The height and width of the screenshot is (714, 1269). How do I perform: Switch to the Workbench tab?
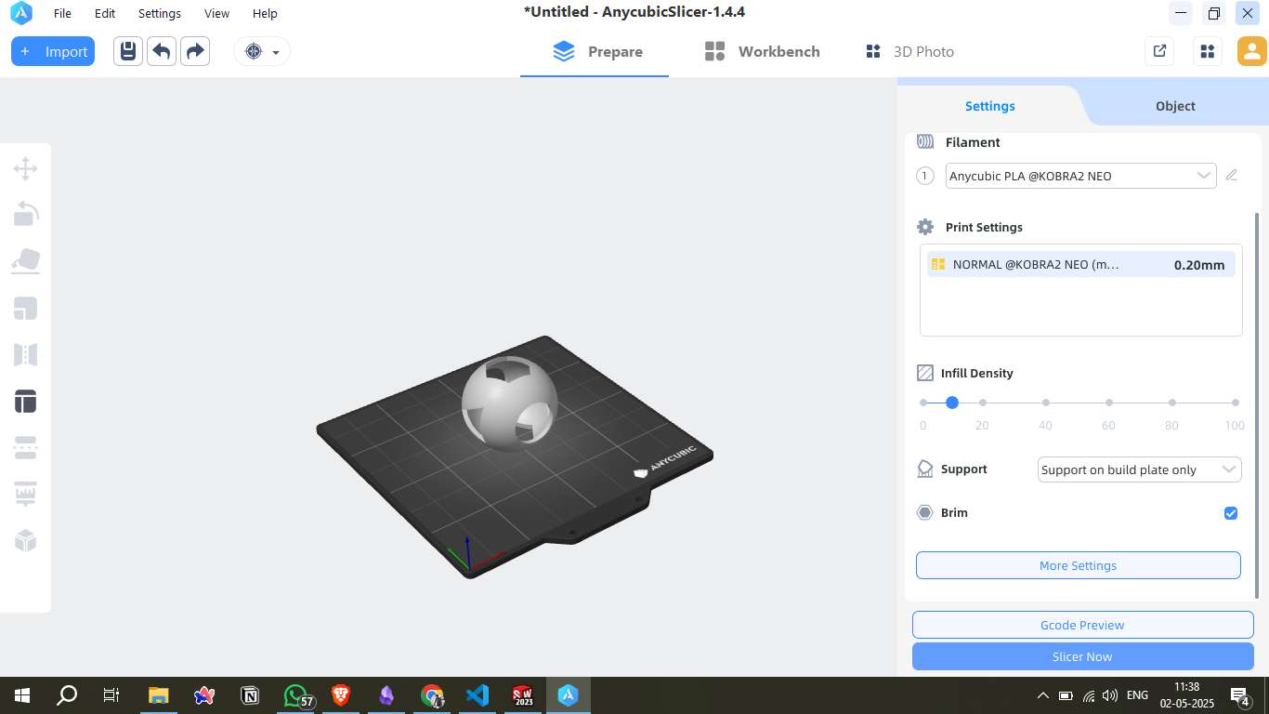point(762,51)
